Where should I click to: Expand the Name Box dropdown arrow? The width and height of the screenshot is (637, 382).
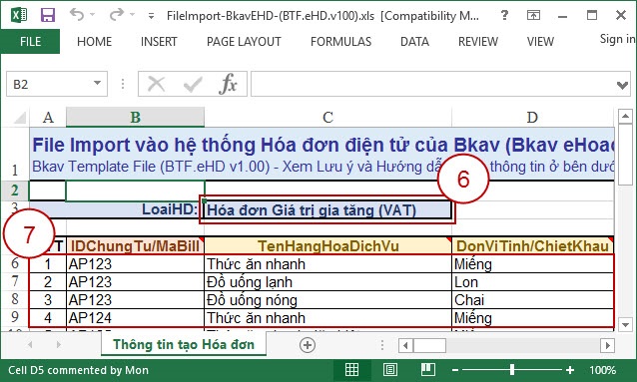[x=97, y=83]
